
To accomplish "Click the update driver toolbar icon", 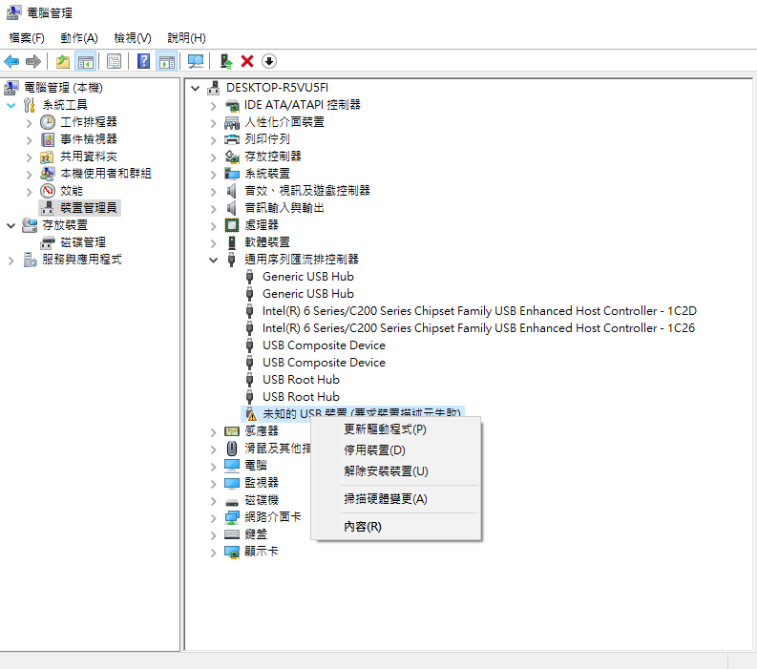I will click(x=226, y=61).
